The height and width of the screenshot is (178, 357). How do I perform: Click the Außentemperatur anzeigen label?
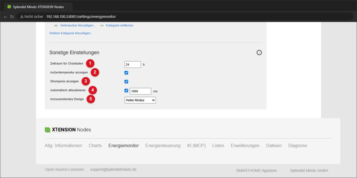tap(69, 72)
